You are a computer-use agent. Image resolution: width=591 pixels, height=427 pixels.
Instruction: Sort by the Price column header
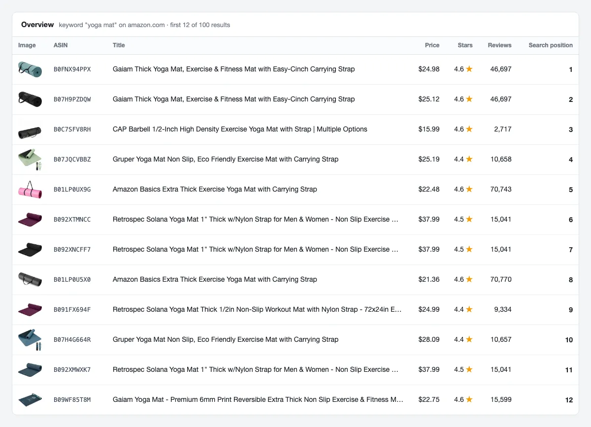[432, 45]
